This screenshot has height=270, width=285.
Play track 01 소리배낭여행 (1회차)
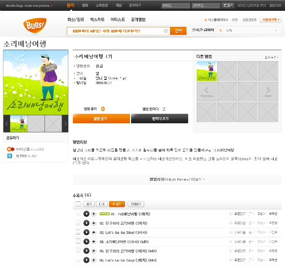pyautogui.click(x=87, y=214)
